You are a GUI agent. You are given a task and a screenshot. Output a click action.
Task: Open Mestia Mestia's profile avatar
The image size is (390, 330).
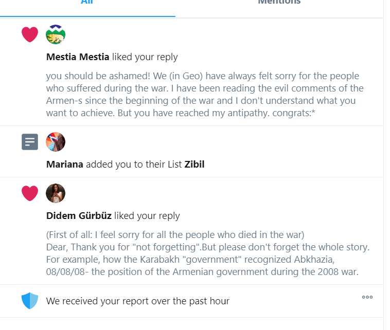click(56, 34)
